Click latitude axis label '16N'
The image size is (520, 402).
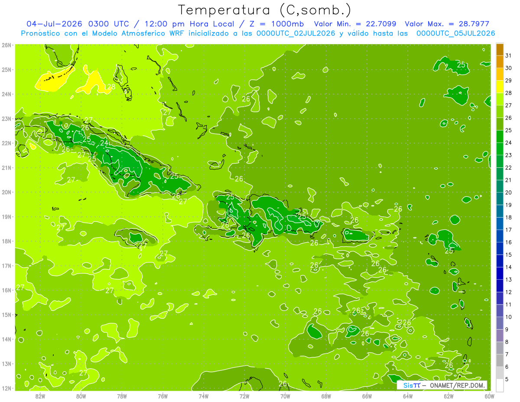coord(6,290)
